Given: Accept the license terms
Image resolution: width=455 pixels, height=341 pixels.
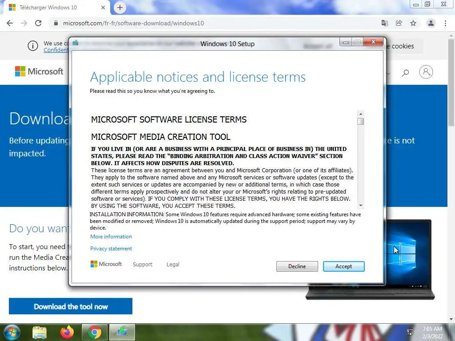Looking at the screenshot, I should [343, 266].
